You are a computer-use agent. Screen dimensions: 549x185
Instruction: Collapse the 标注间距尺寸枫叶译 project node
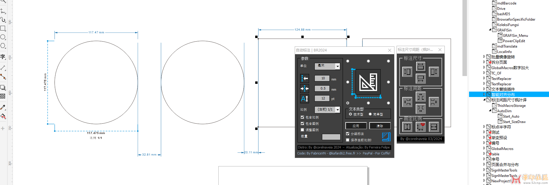pyautogui.click(x=484, y=100)
